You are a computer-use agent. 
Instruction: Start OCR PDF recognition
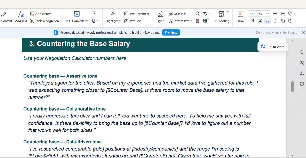click(177, 14)
